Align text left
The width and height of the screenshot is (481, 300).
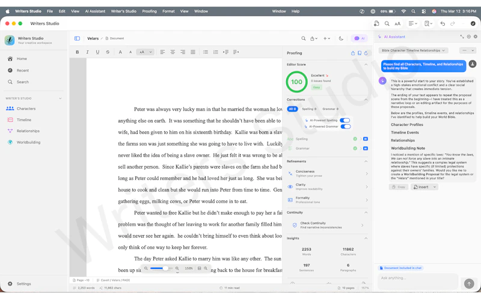click(x=162, y=52)
